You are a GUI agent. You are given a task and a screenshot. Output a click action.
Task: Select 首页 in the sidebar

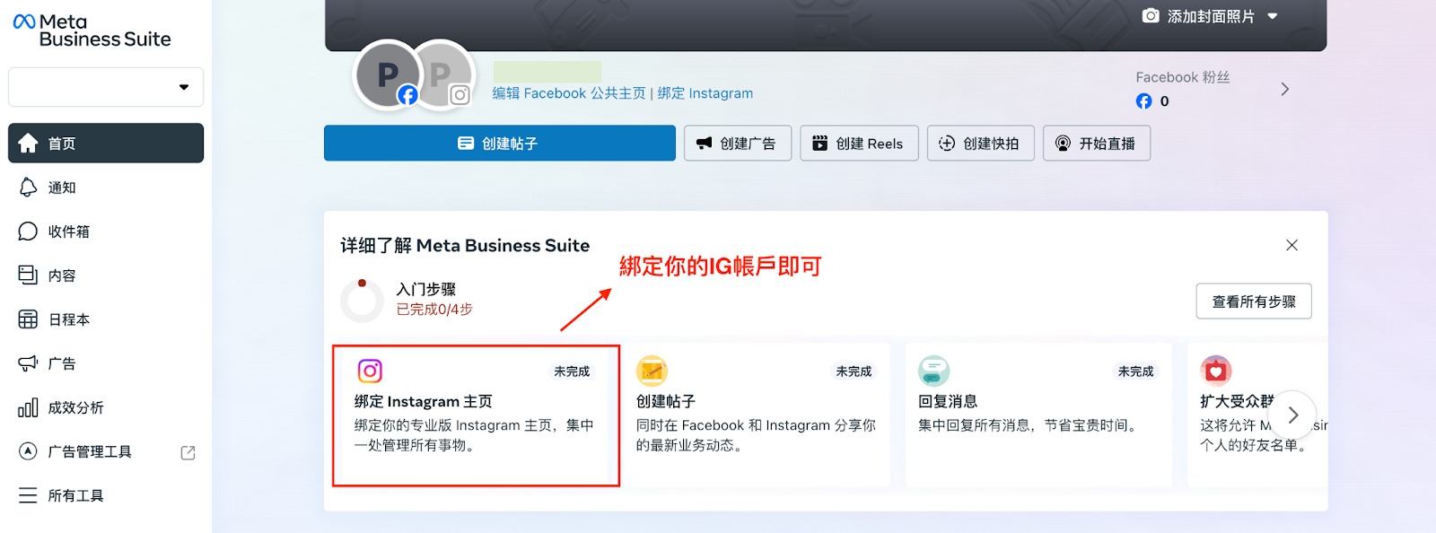pyautogui.click(x=106, y=144)
